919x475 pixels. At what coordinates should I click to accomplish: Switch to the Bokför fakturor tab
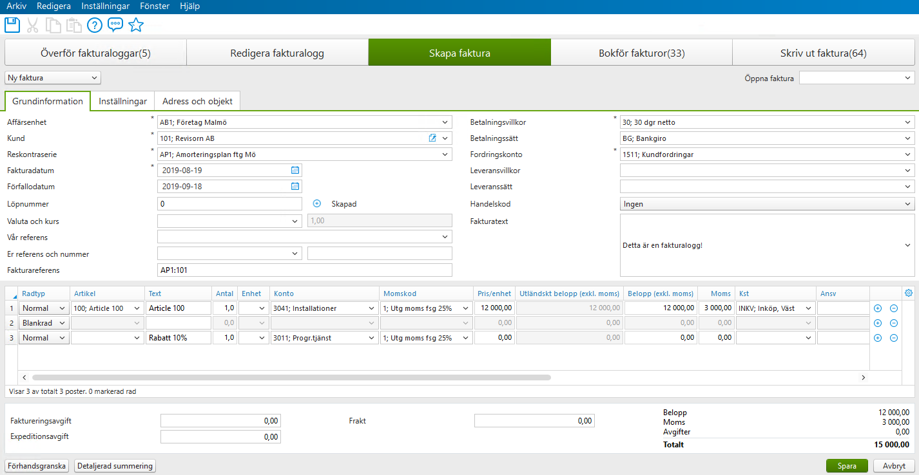point(641,52)
